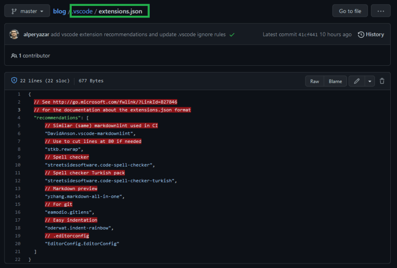Image resolution: width=397 pixels, height=268 pixels.
Task: Navigate to the blog repository root
Action: click(60, 11)
